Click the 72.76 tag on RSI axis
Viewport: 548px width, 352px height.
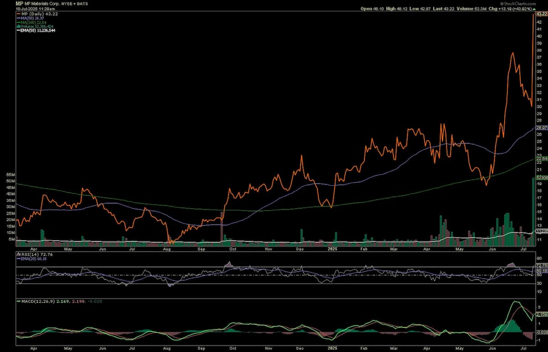542,265
